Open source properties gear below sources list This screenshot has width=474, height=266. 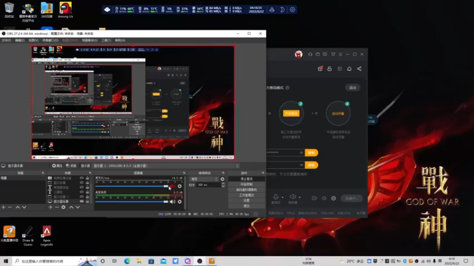(x=63, y=207)
